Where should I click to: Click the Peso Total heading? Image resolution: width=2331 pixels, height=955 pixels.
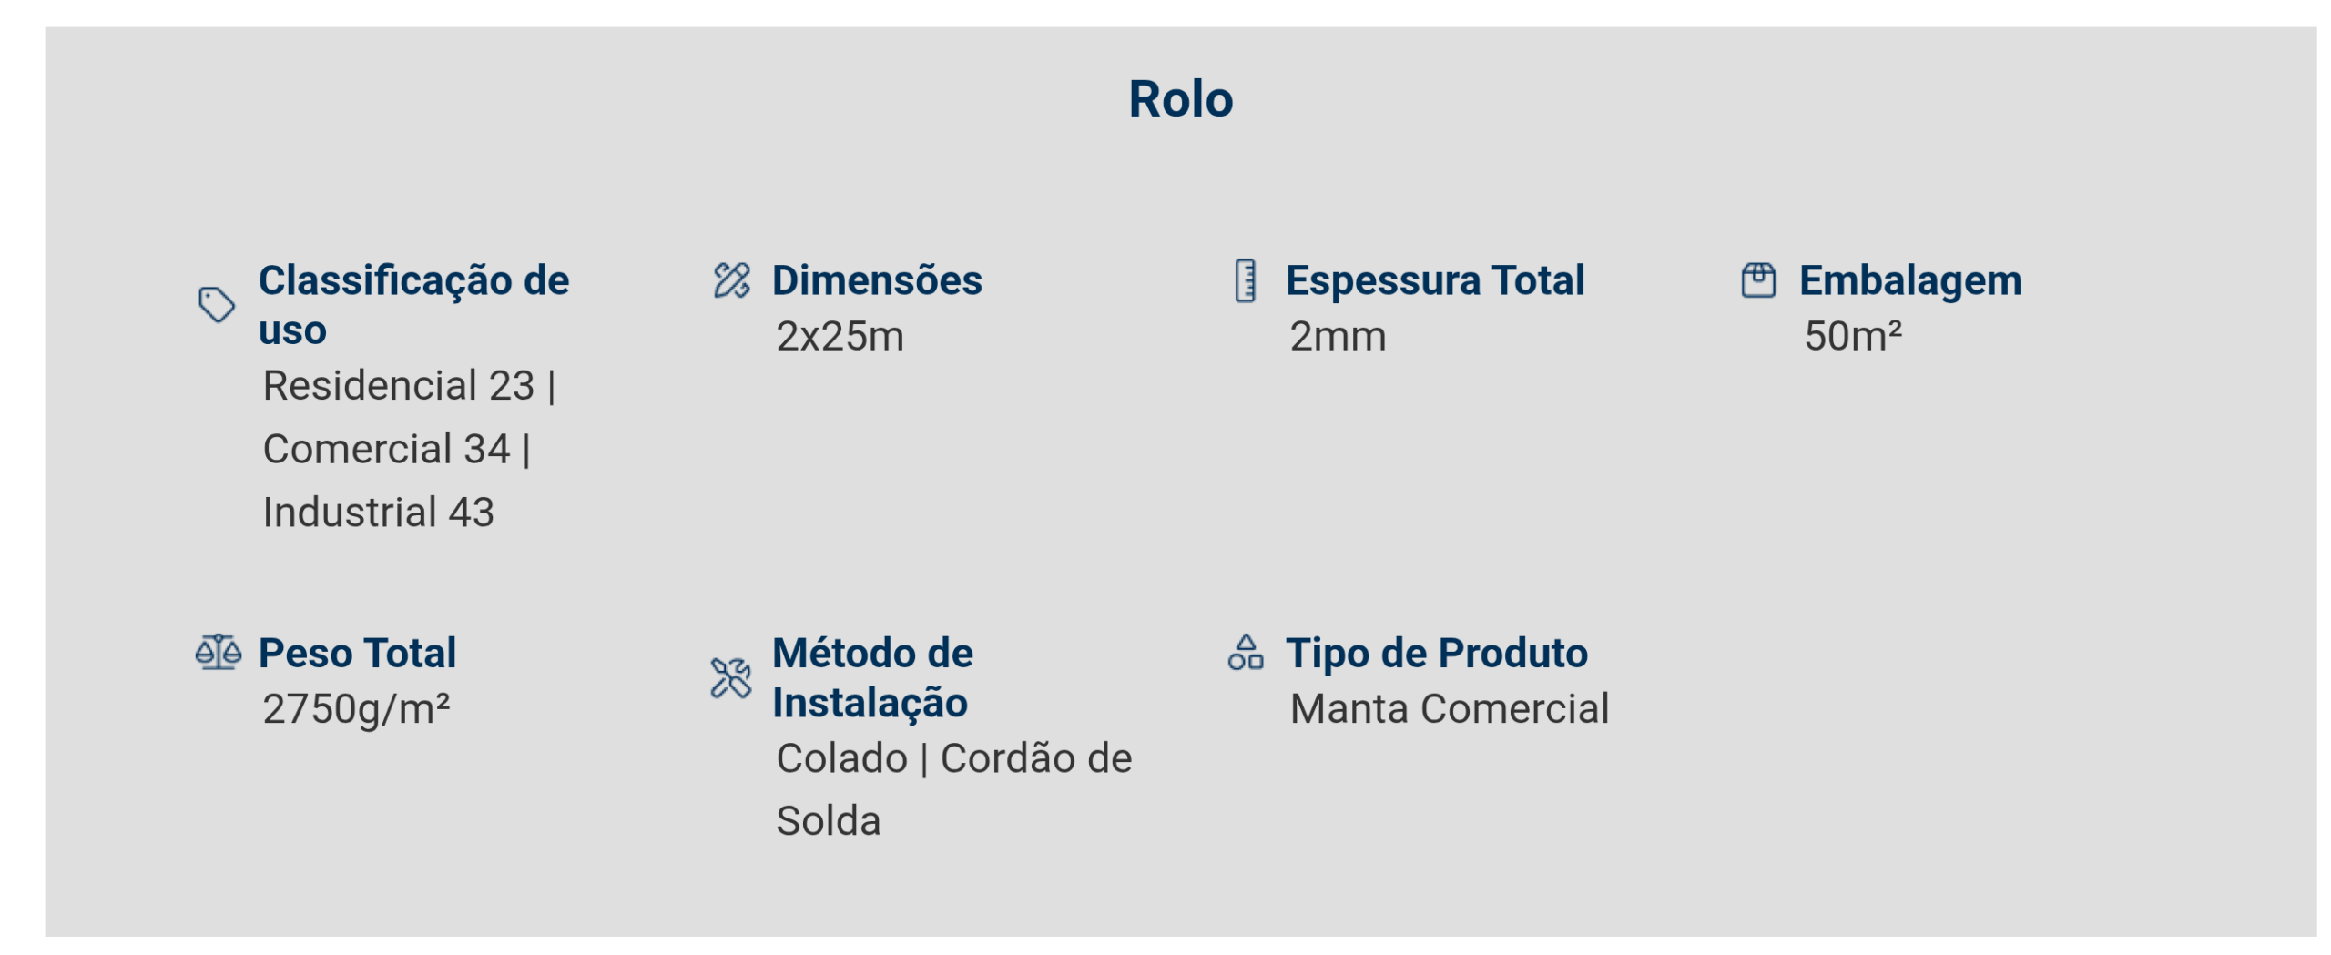coord(357,653)
